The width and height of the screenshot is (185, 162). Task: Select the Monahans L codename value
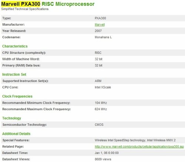pyautogui.click(x=103, y=37)
